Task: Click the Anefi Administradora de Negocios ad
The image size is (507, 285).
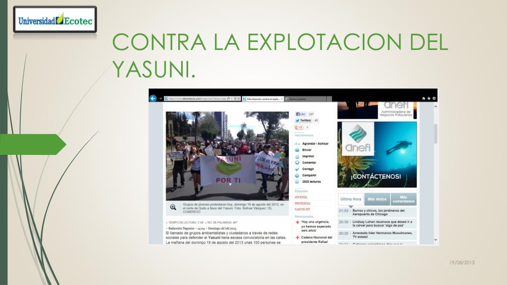Action: [377, 110]
